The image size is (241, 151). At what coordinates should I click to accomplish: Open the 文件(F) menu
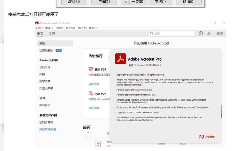[x=39, y=28]
